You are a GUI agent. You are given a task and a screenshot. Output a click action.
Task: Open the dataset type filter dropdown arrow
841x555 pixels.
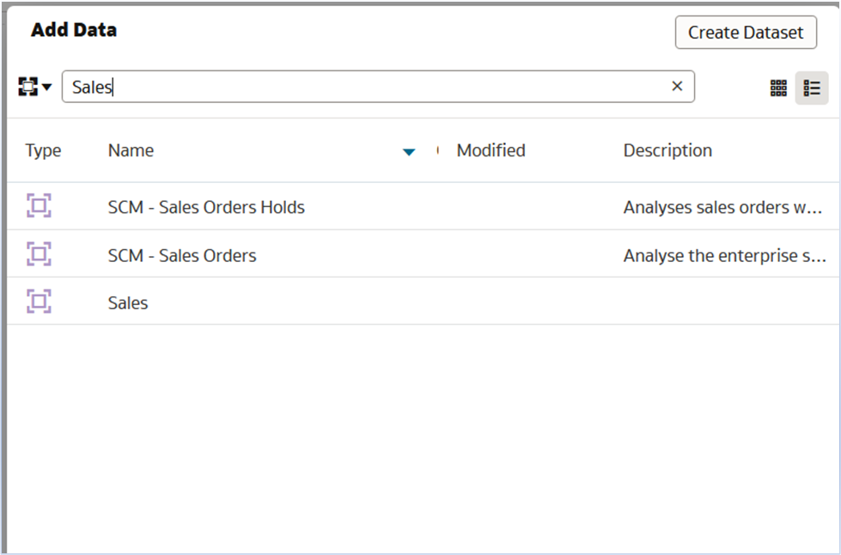tap(45, 86)
